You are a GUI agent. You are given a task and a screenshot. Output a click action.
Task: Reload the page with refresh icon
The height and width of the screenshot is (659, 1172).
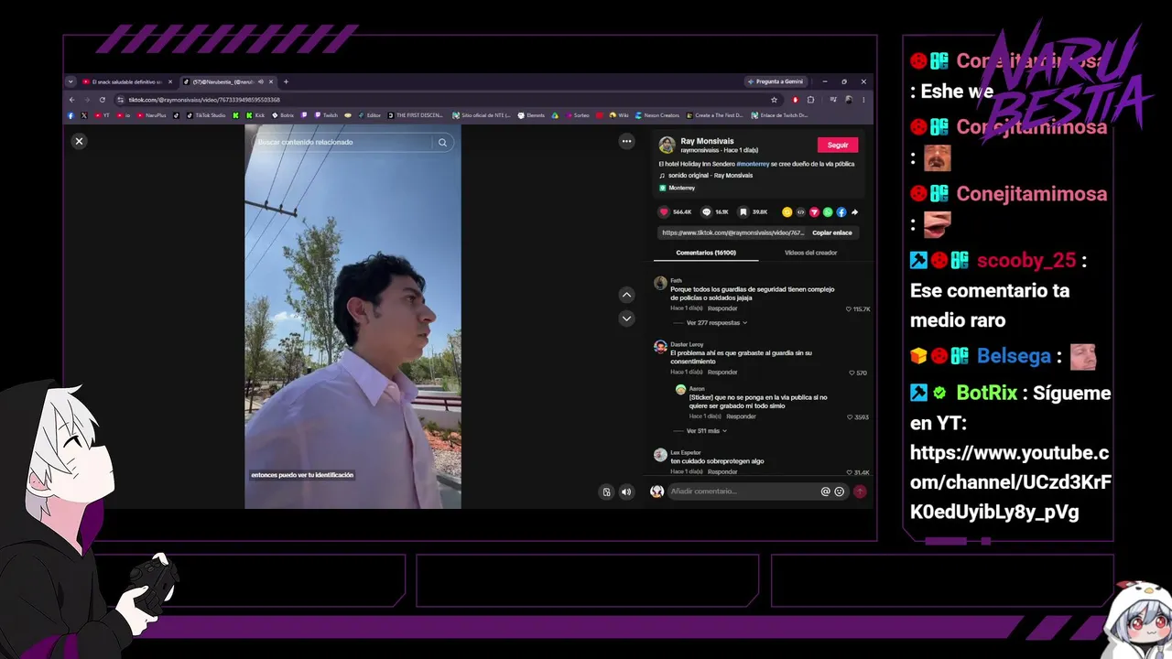click(x=103, y=100)
